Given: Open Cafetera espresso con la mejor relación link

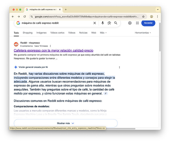Looking at the screenshot, I should (53, 51).
